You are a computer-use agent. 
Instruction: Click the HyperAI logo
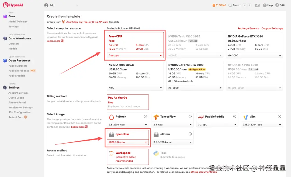click(13, 5)
